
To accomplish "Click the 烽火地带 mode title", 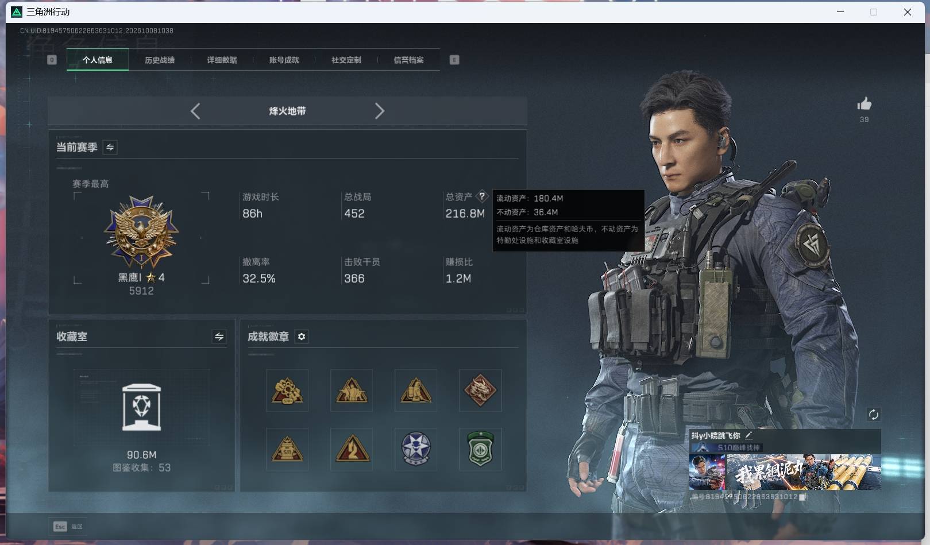I will click(x=287, y=111).
